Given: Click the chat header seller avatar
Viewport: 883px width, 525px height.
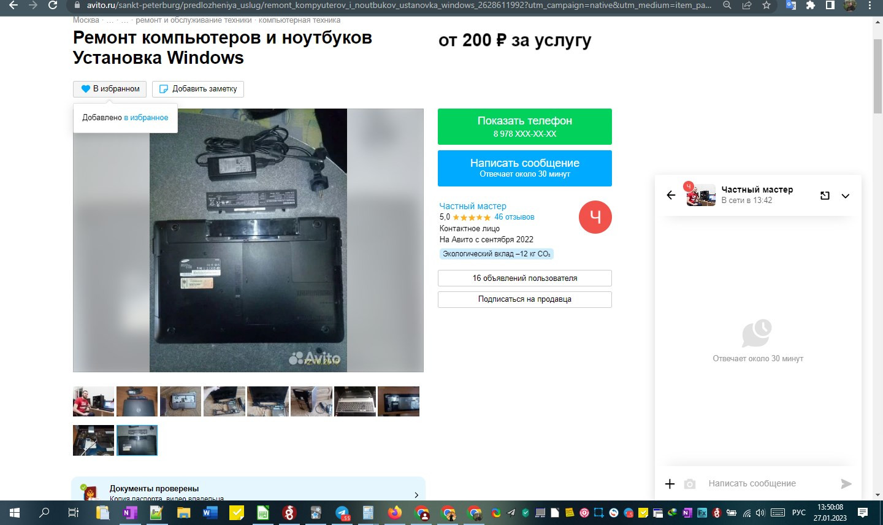Looking at the screenshot, I should click(x=701, y=195).
